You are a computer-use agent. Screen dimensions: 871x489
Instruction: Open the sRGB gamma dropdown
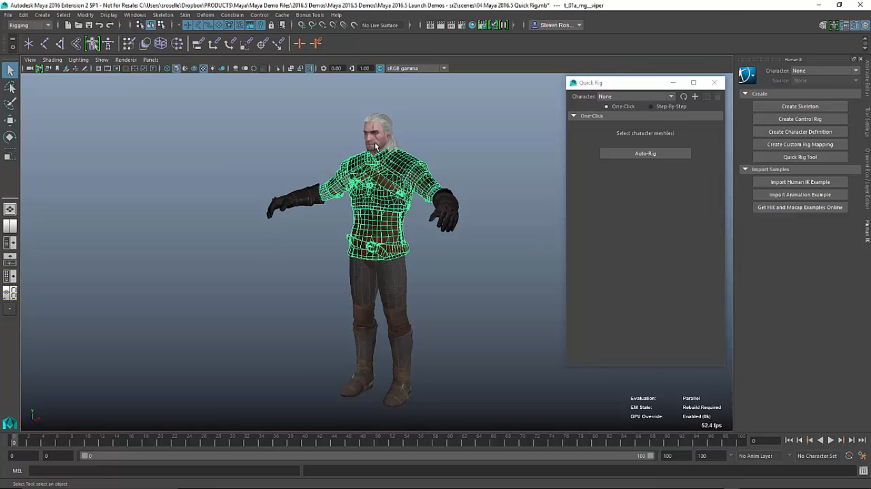416,68
